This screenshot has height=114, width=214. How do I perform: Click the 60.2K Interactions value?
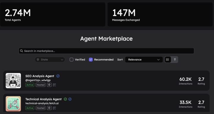tap(185, 79)
